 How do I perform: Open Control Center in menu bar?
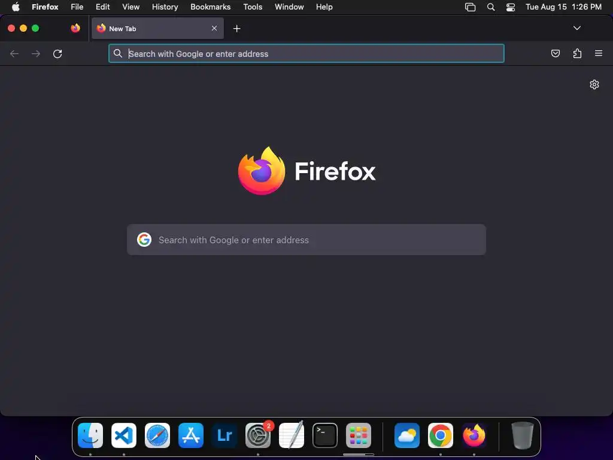click(510, 7)
